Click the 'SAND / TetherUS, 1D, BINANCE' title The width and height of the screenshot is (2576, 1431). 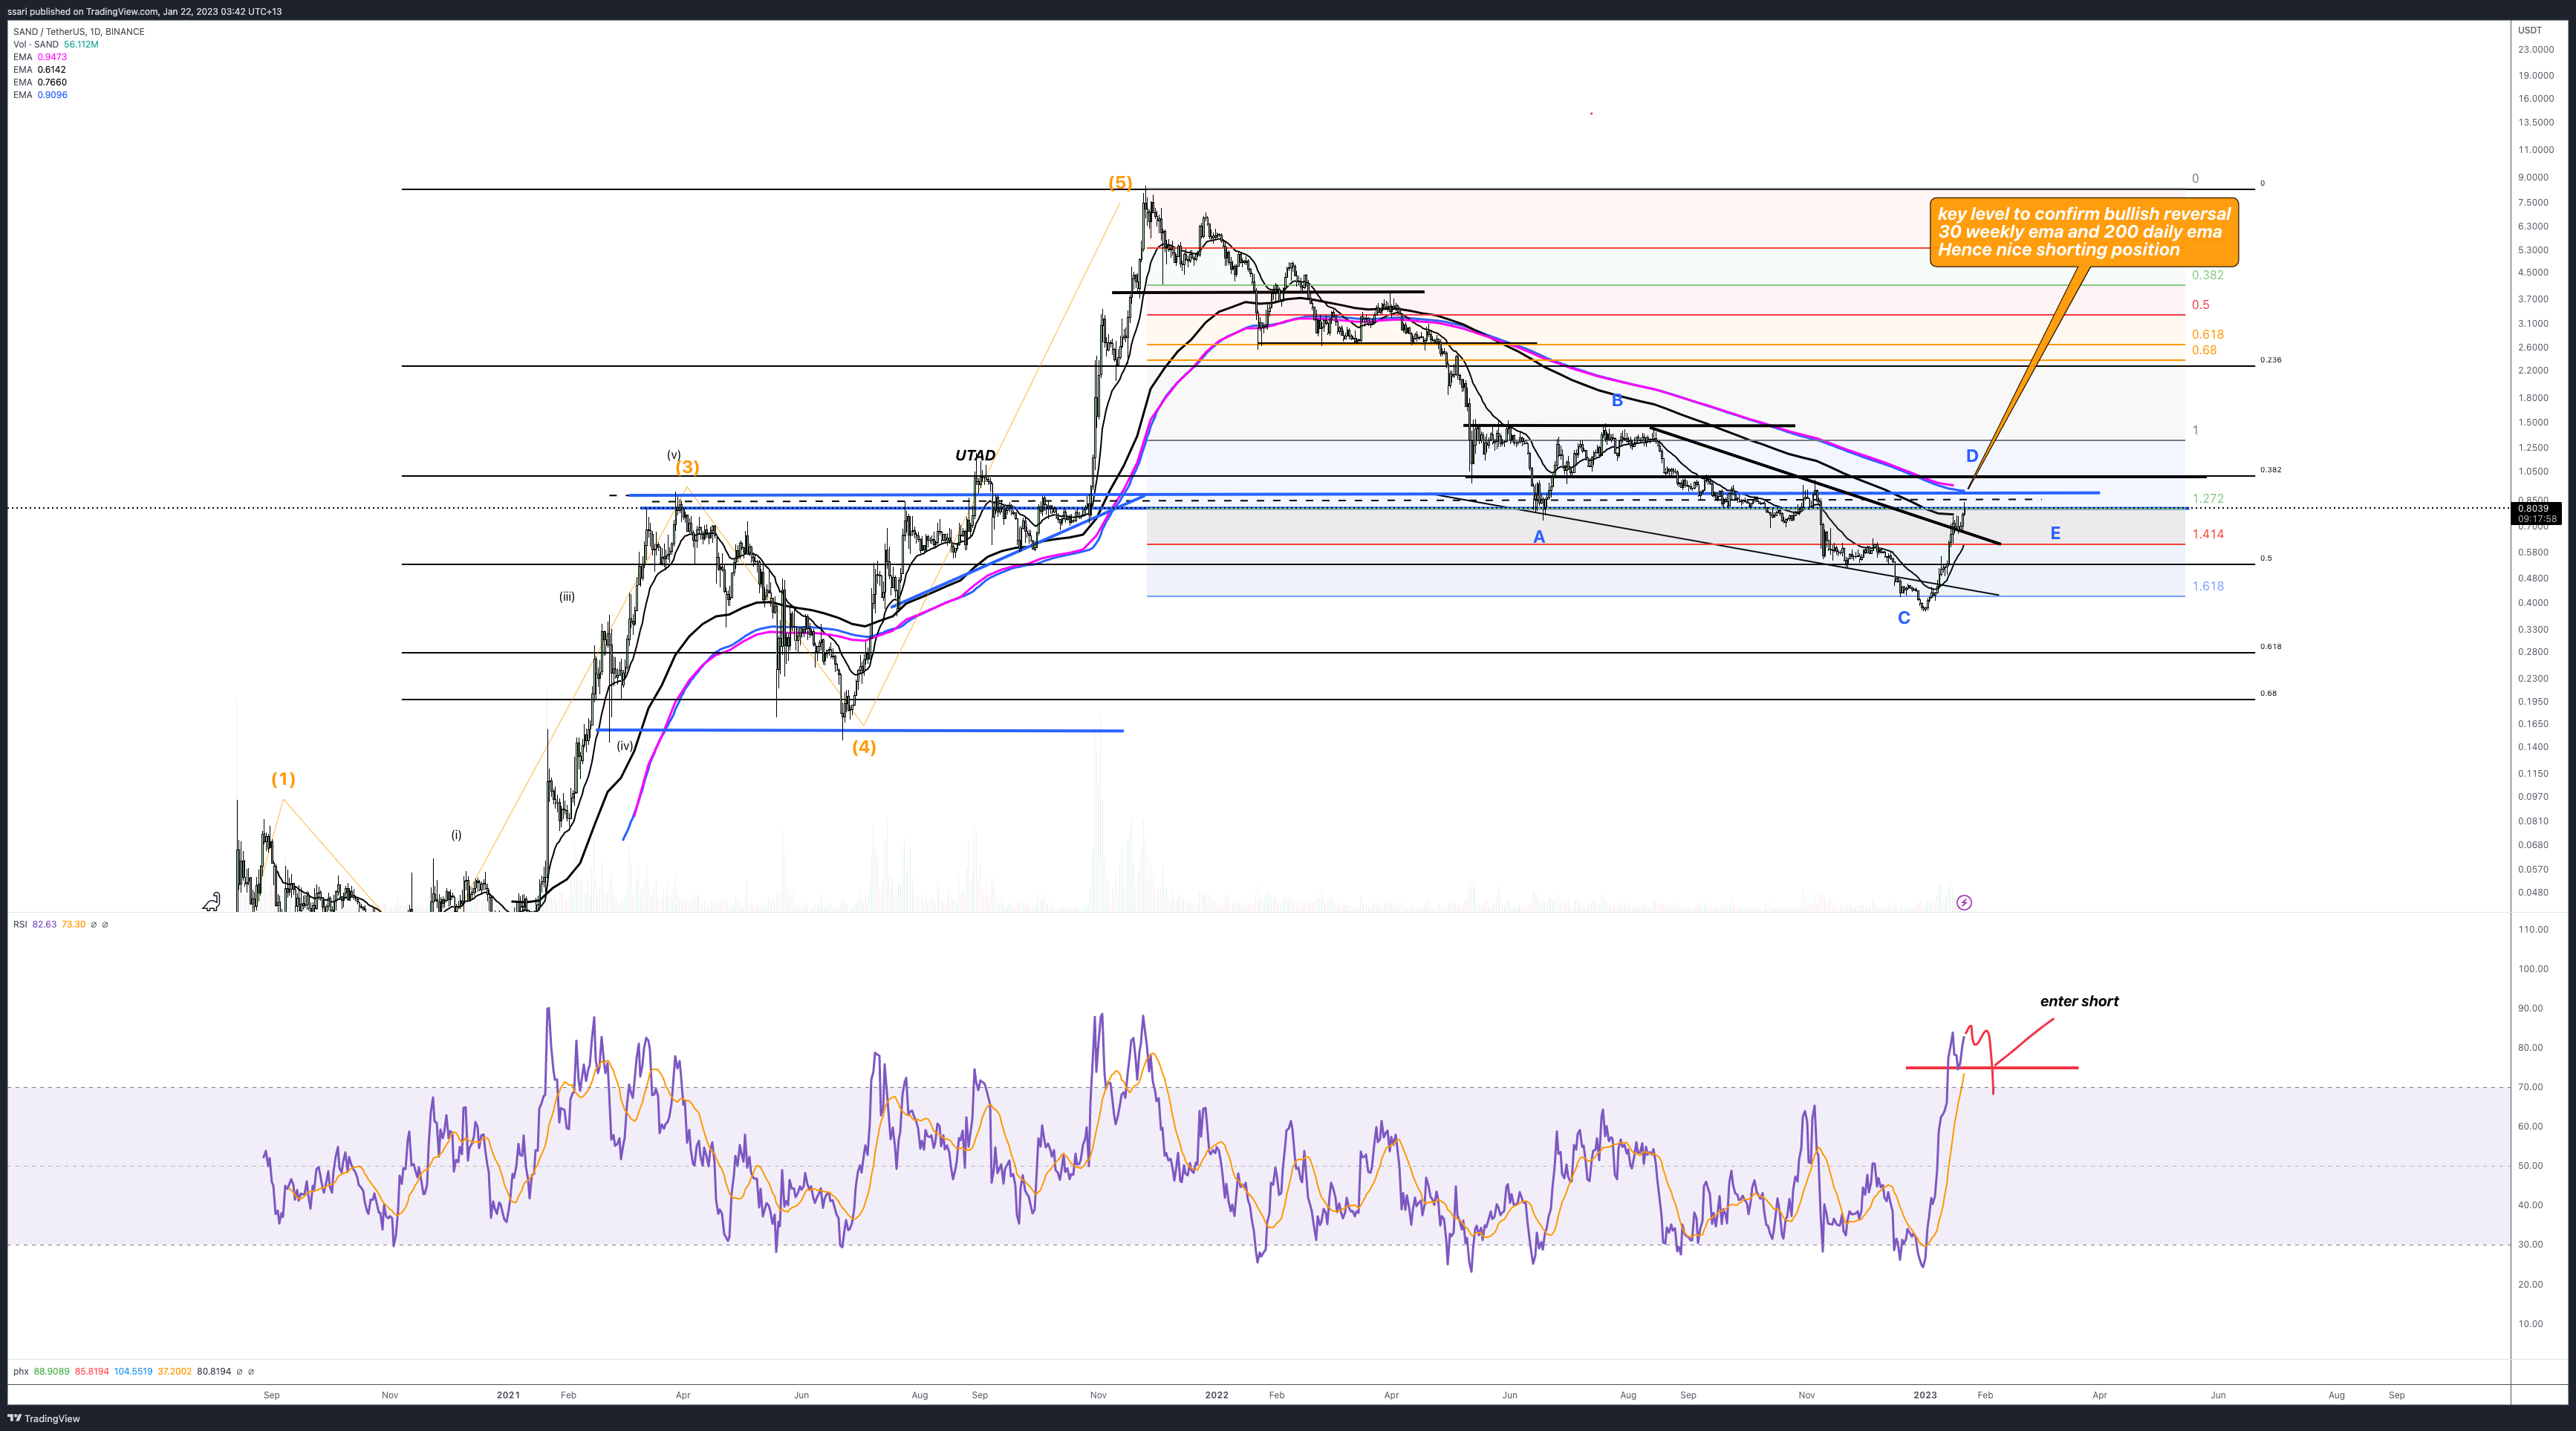78,31
